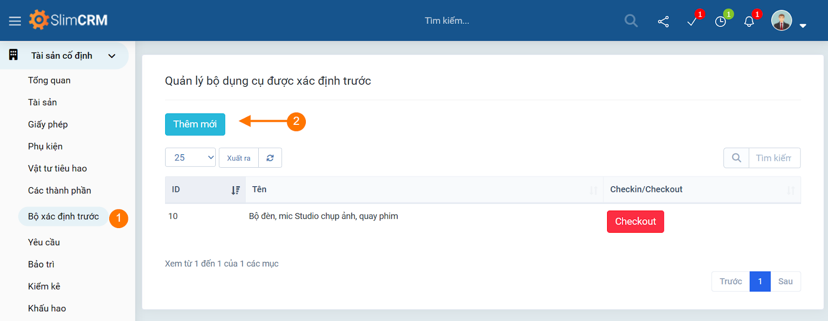828x321 pixels.
Task: Click the table search magnifier icon
Action: tap(736, 158)
